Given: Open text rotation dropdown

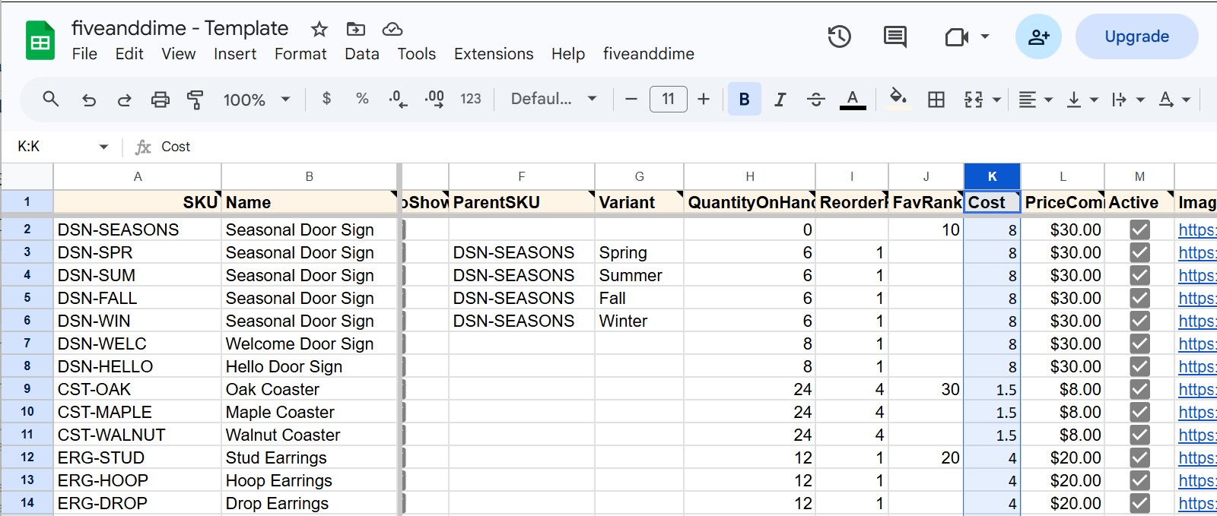Looking at the screenshot, I should [1174, 100].
